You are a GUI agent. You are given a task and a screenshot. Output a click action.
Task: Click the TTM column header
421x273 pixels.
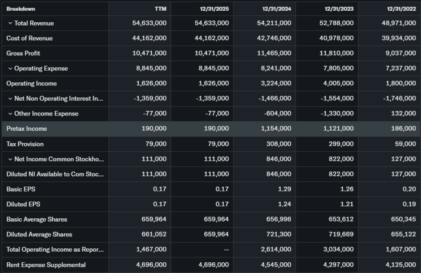tap(160, 9)
